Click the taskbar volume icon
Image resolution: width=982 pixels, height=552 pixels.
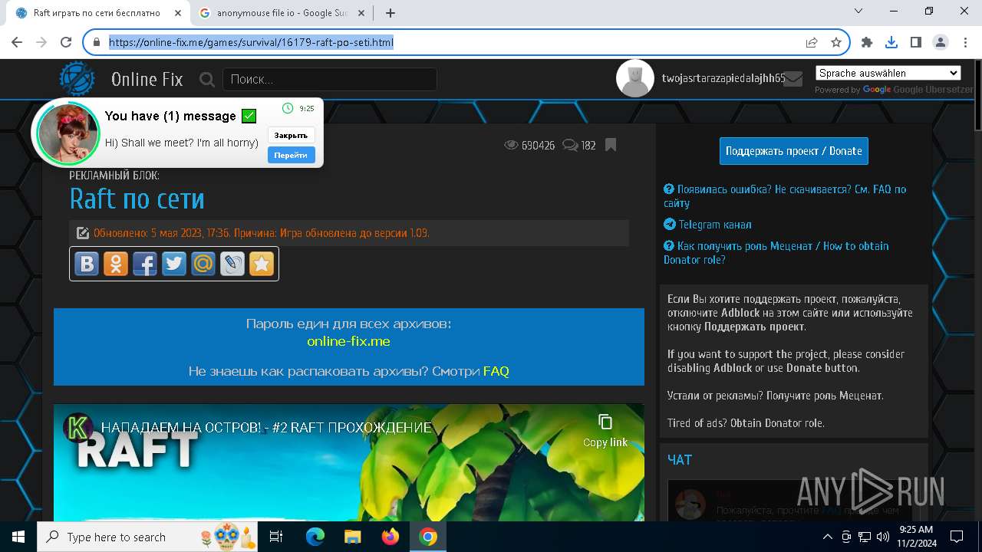[882, 537]
